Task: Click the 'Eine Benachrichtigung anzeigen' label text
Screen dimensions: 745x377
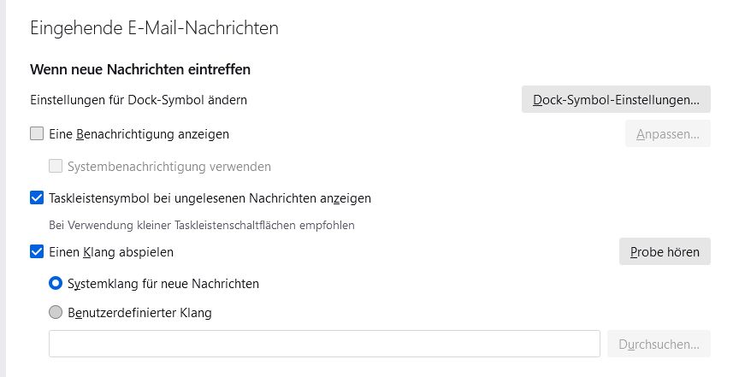Action: coord(139,134)
